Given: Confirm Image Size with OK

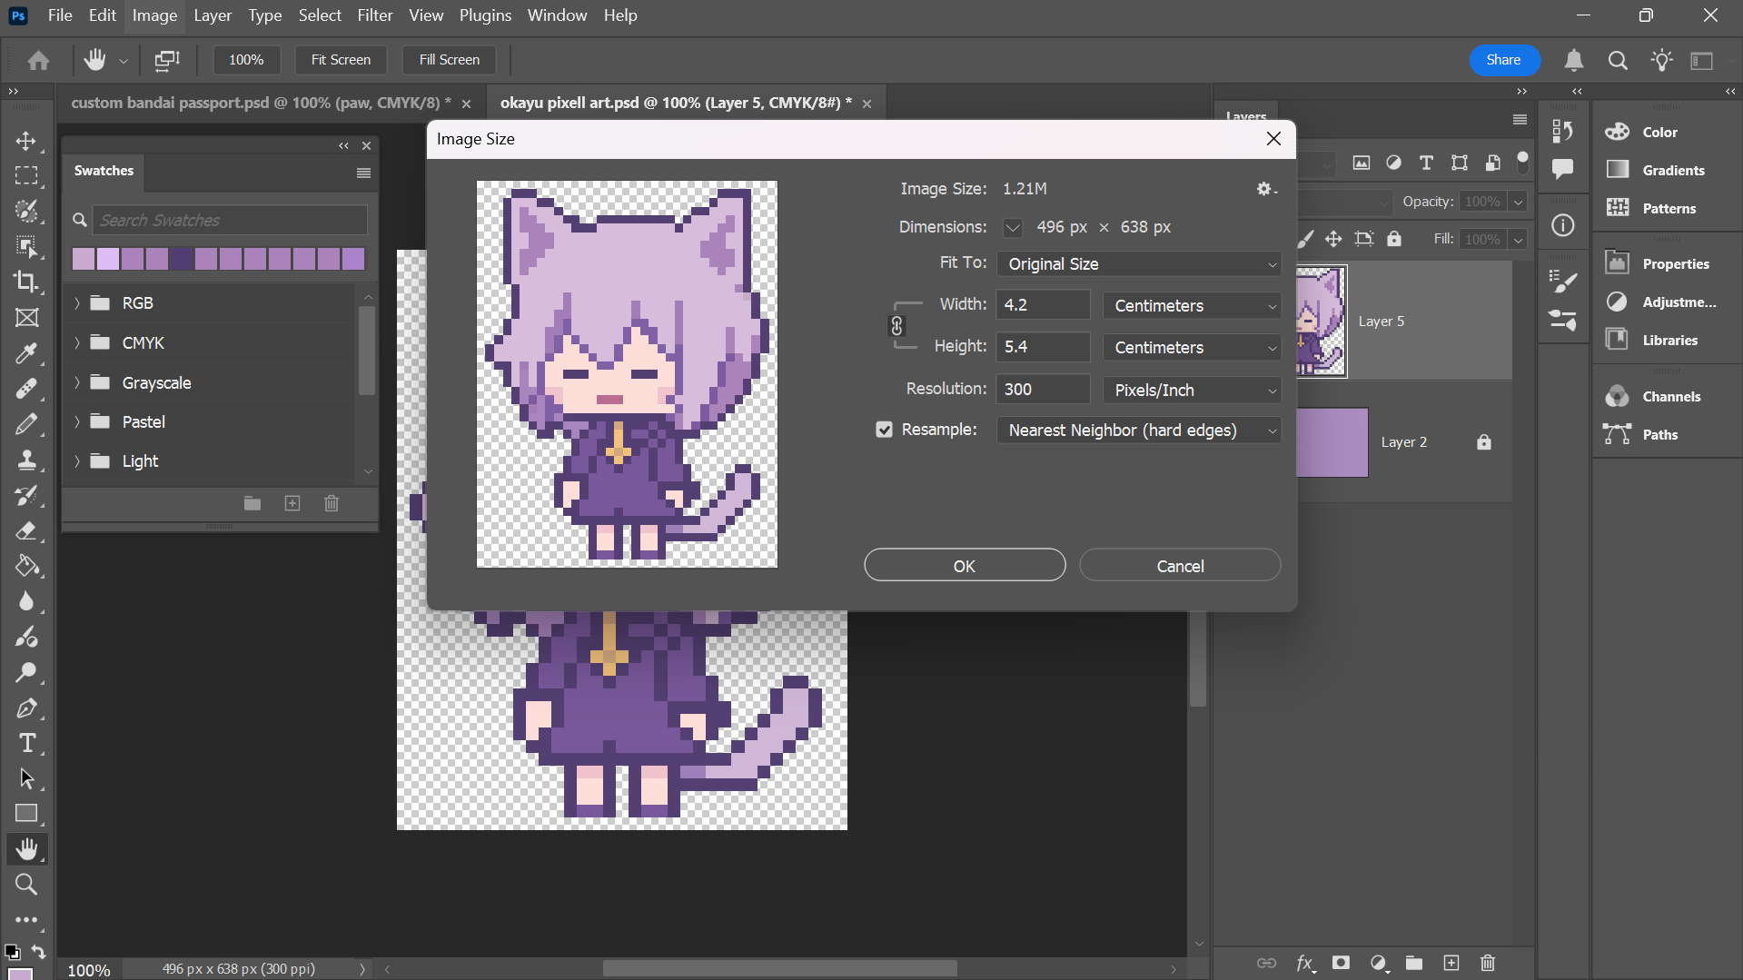Looking at the screenshot, I should [x=965, y=565].
